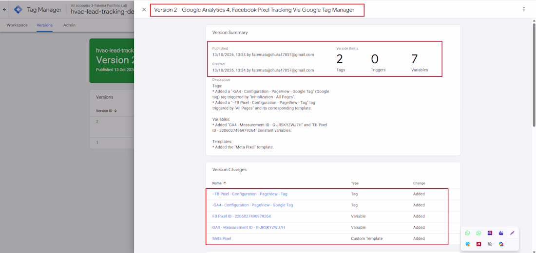536x253 pixels.
Task: Click the Tag Manager logo icon
Action: pos(18,10)
